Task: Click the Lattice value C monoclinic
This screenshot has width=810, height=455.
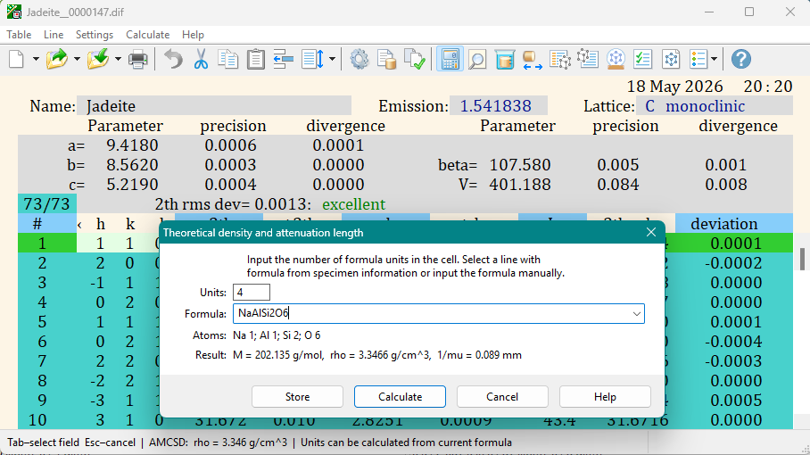Action: pos(715,106)
